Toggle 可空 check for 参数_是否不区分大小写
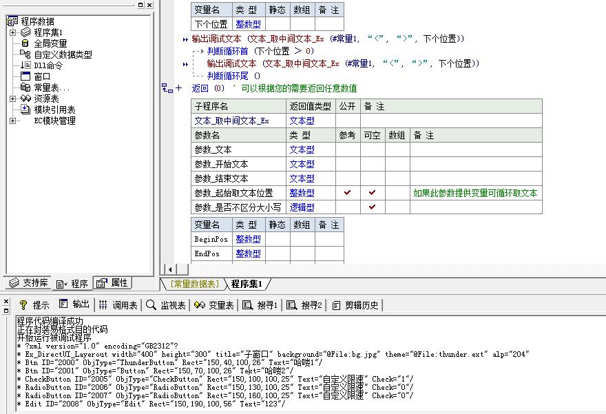This screenshot has width=606, height=414. pyautogui.click(x=372, y=207)
